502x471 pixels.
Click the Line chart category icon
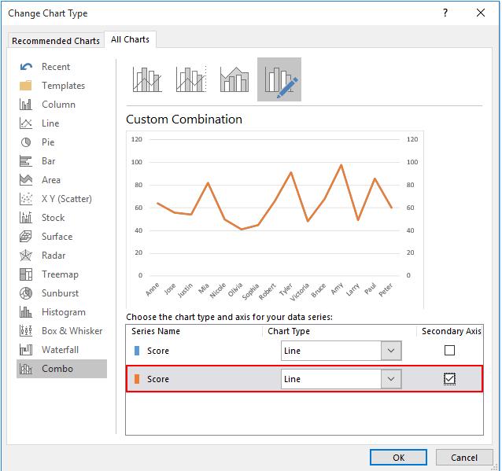click(x=26, y=123)
